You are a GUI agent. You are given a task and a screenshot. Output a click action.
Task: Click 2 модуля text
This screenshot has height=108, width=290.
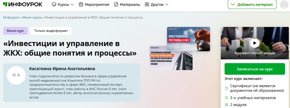pos(238,105)
